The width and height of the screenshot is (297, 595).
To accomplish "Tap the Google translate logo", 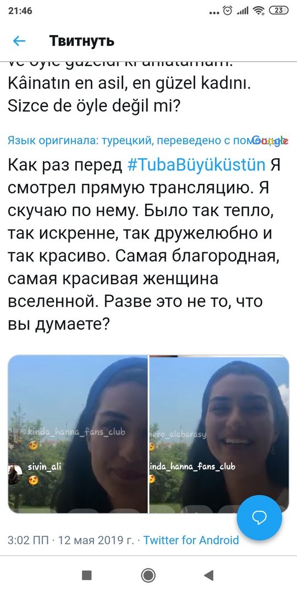I will (x=270, y=141).
